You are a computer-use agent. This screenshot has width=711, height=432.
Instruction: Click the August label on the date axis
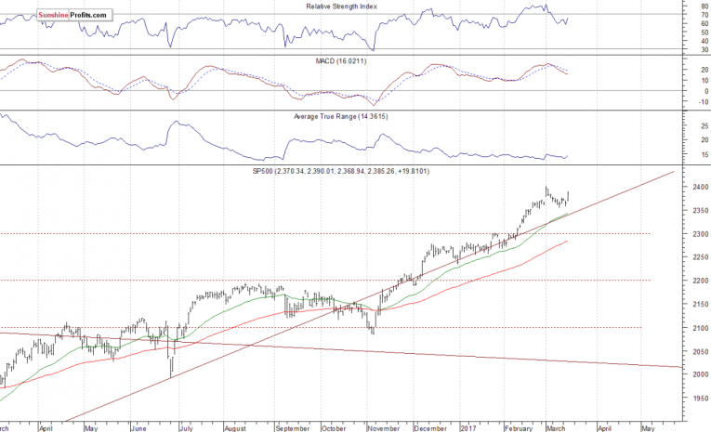click(x=234, y=429)
